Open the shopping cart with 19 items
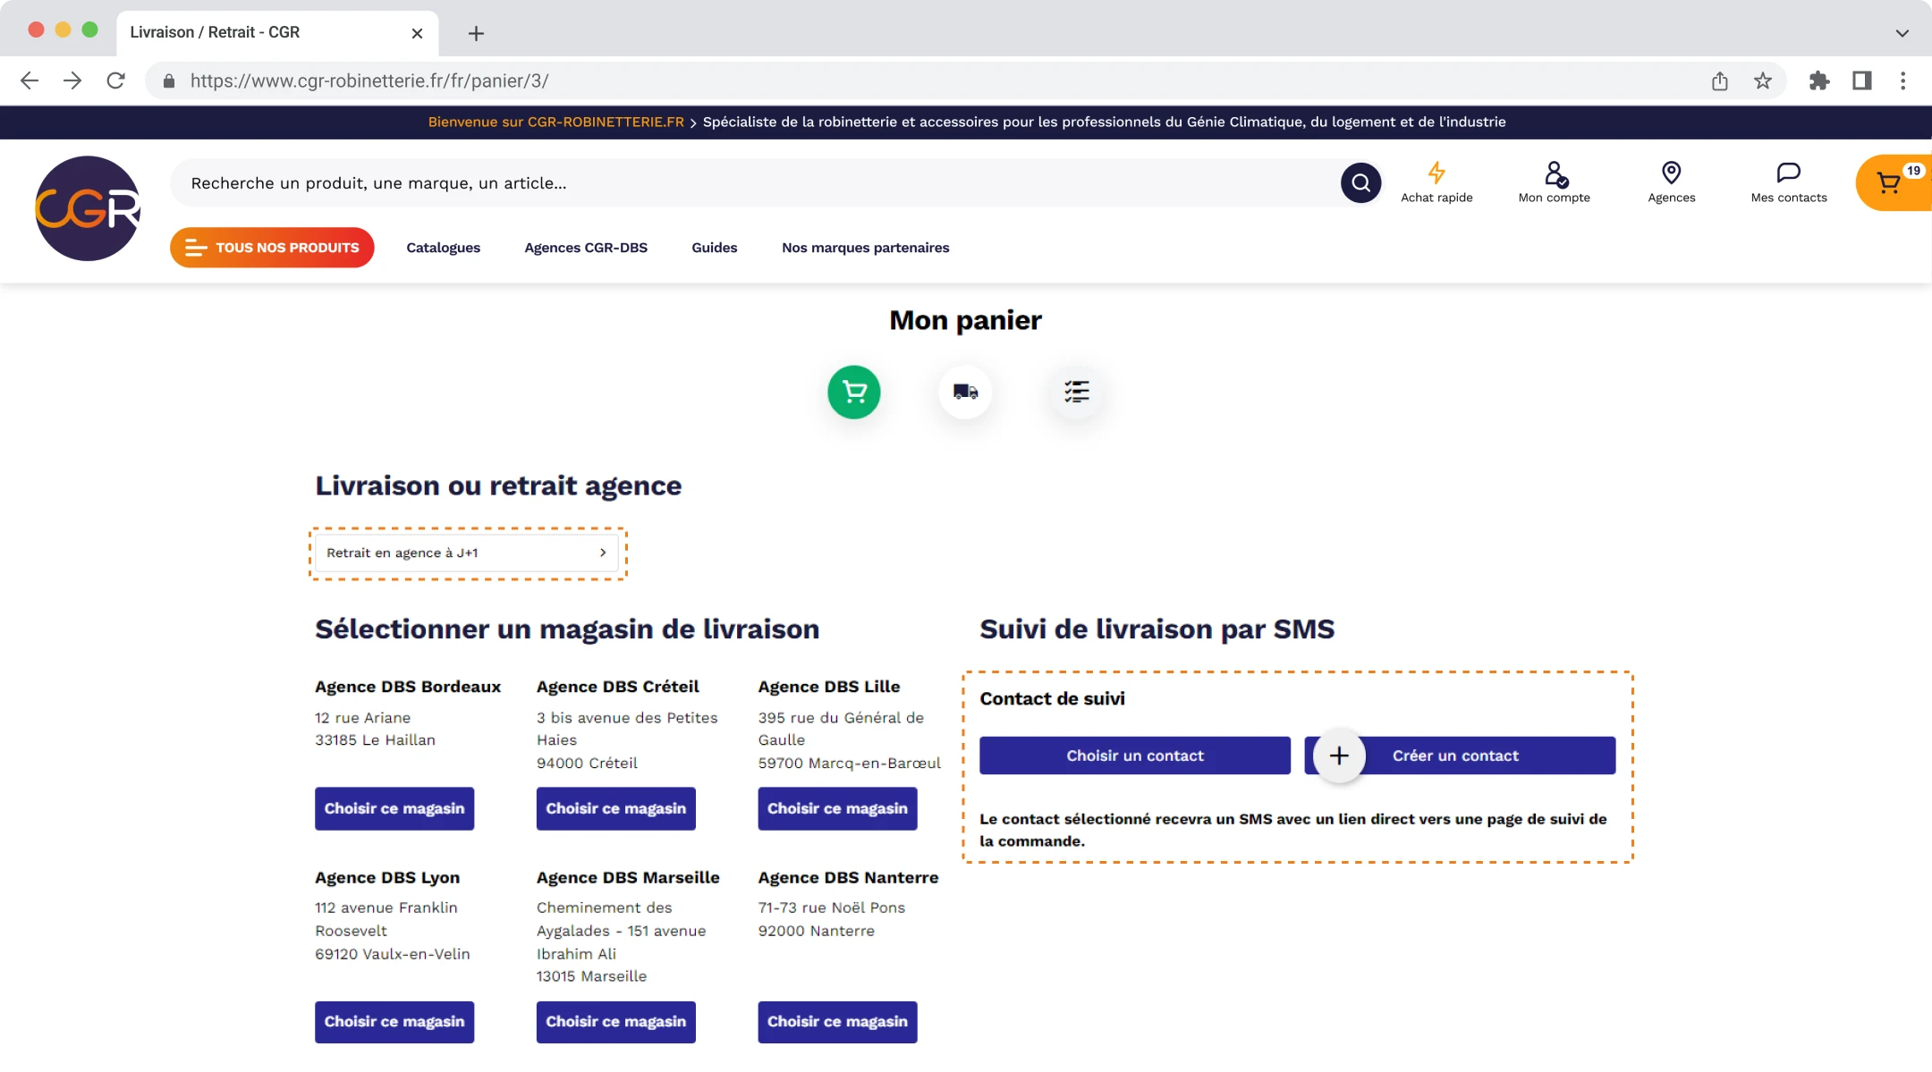The height and width of the screenshot is (1072, 1932). pos(1894,182)
